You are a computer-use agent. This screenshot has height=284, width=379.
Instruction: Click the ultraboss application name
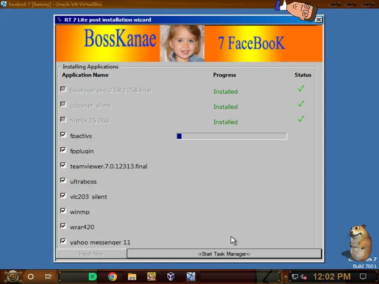tap(83, 181)
